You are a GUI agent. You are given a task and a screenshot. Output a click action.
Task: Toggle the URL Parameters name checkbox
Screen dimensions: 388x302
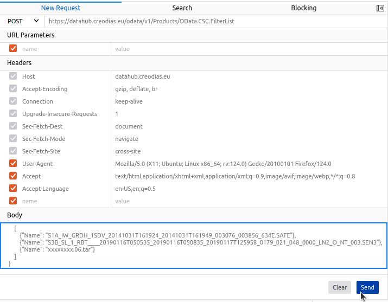(13, 48)
